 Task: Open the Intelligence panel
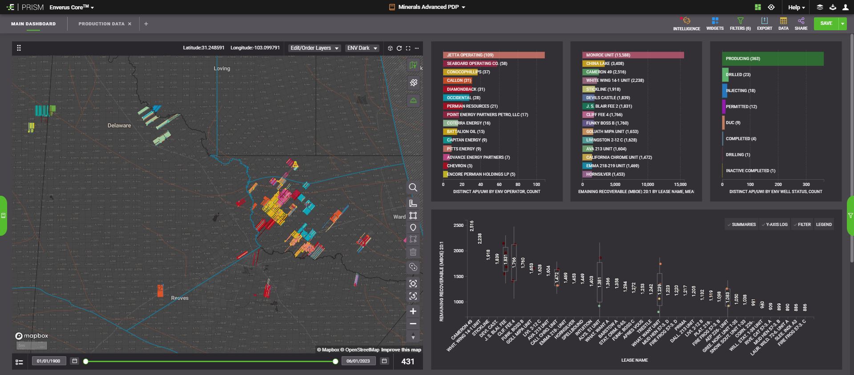686,24
